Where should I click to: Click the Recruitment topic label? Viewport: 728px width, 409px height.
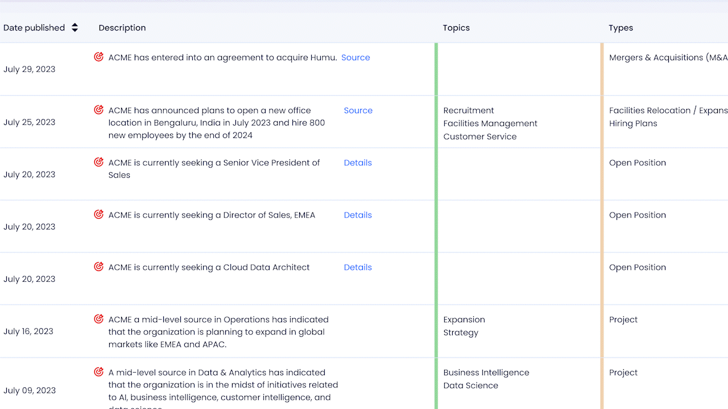coord(469,110)
